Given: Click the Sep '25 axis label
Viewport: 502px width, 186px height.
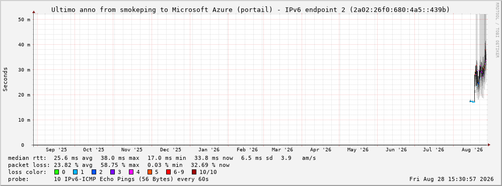Looking at the screenshot, I should point(56,150).
